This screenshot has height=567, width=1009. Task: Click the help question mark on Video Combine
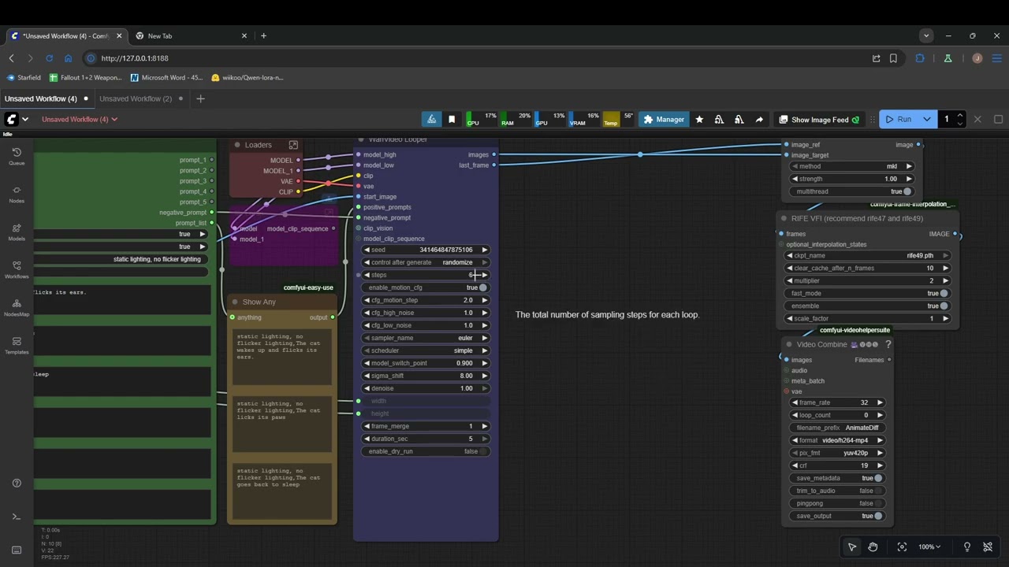(888, 344)
